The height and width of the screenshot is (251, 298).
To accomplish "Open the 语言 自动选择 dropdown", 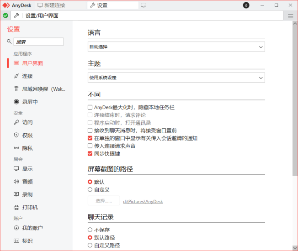I will pyautogui.click(x=176, y=47).
